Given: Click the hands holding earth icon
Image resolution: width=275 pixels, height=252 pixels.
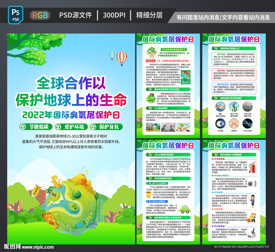Looking at the screenshot, I should click(152, 52).
